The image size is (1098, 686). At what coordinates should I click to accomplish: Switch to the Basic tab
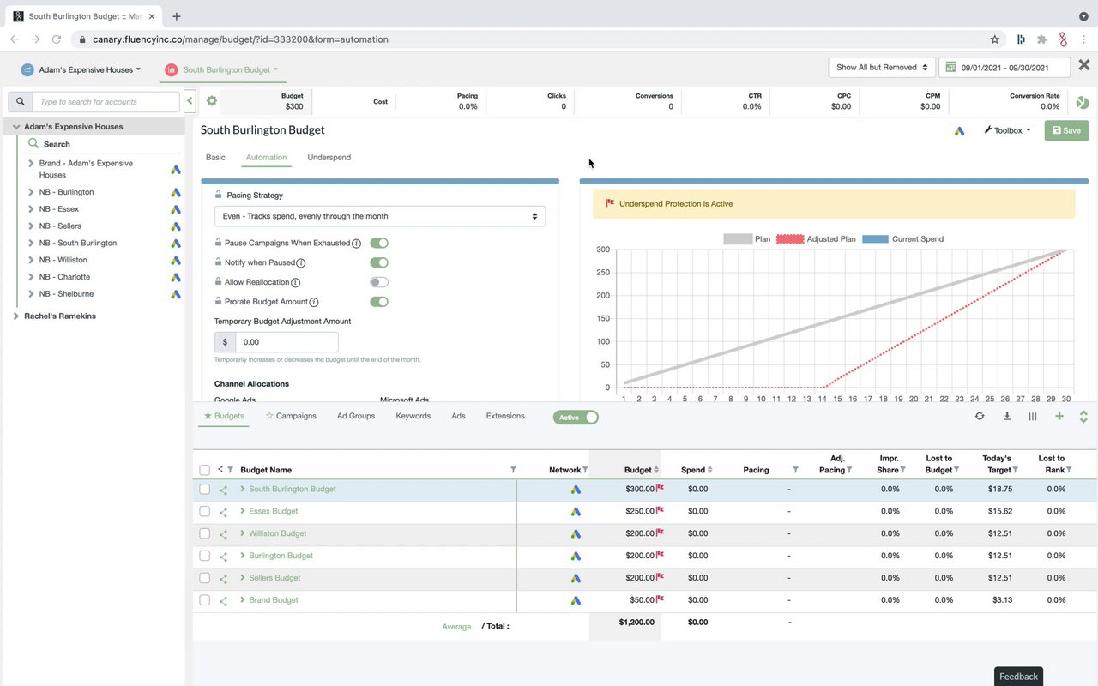click(x=215, y=158)
